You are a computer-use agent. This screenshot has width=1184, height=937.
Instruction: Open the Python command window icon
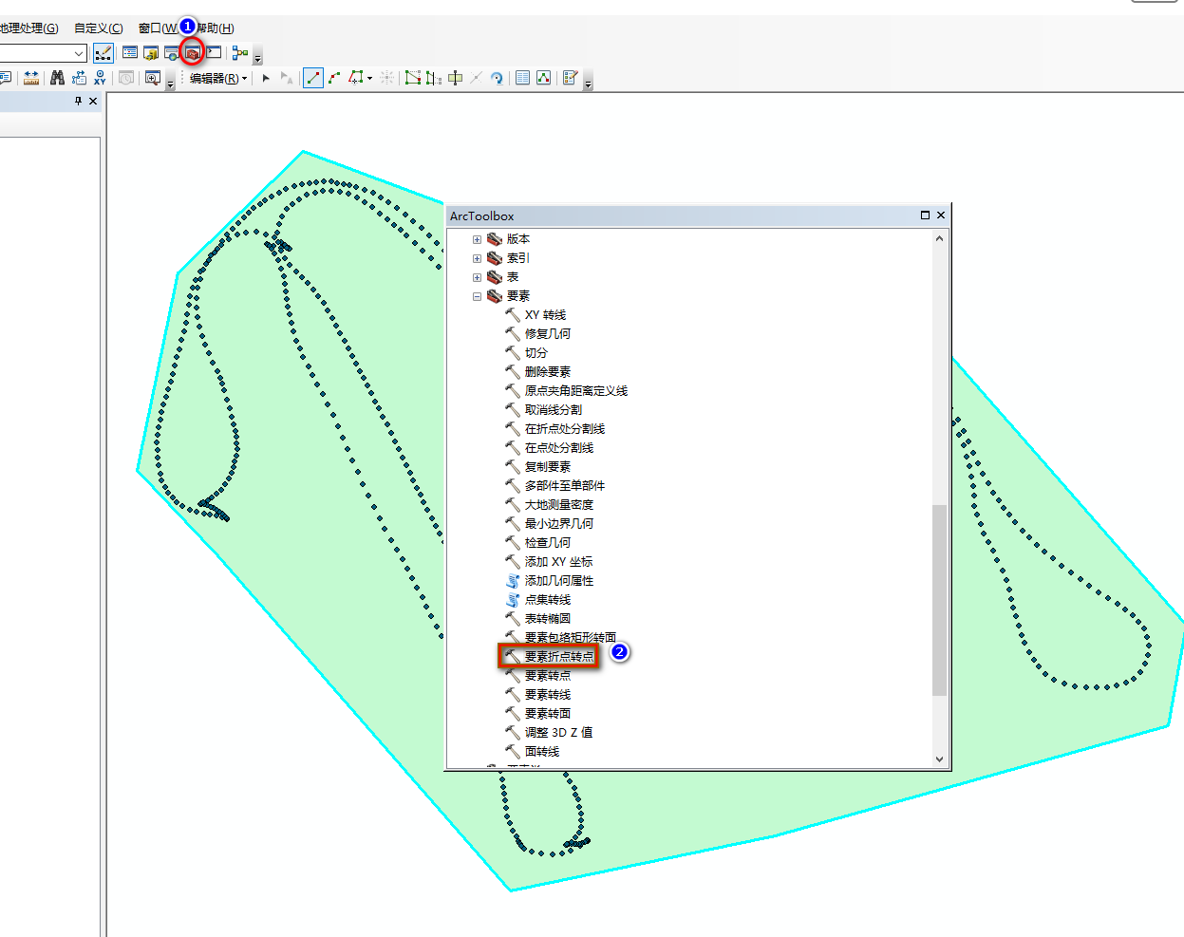click(215, 53)
